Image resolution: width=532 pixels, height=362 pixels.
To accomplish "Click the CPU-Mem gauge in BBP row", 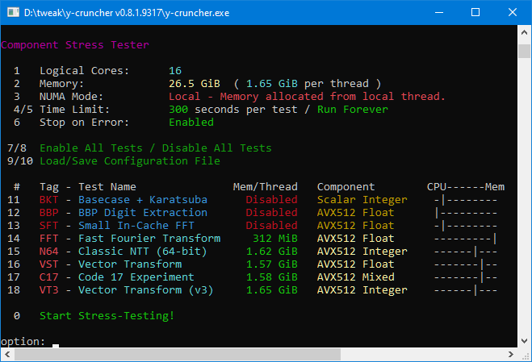I will point(466,212).
